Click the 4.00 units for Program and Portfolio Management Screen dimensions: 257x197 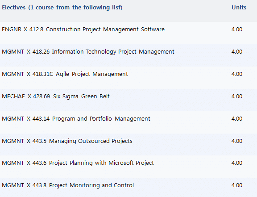coord(237,119)
